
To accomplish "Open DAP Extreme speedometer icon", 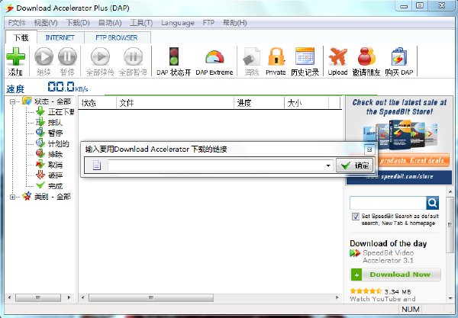I will point(214,57).
